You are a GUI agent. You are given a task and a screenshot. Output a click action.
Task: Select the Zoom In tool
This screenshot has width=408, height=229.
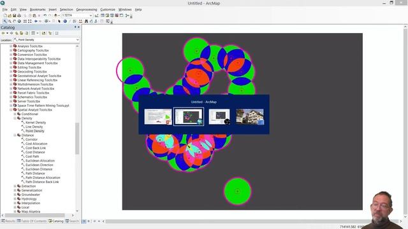pyautogui.click(x=5, y=21)
